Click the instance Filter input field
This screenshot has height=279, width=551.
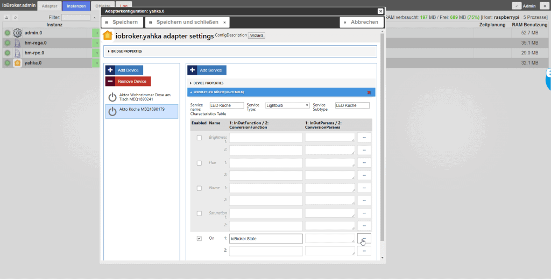76,17
